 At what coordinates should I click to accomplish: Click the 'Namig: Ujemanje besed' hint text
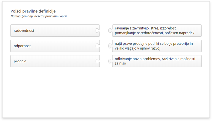click(39, 16)
